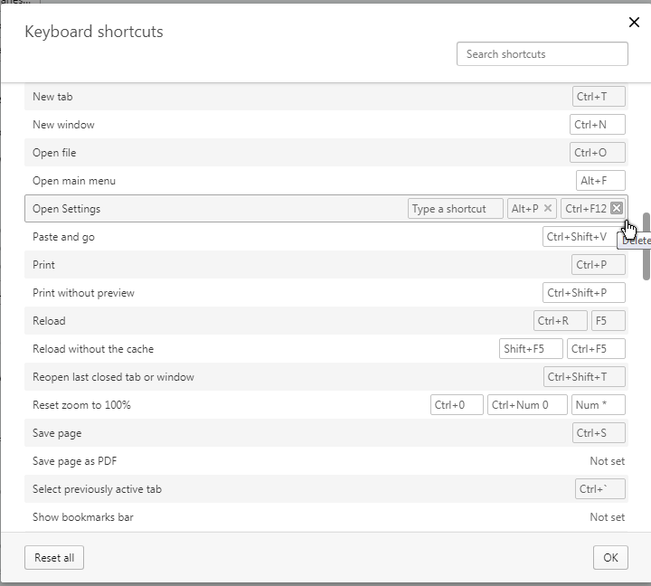Close the Keyboard shortcuts dialog

point(634,22)
